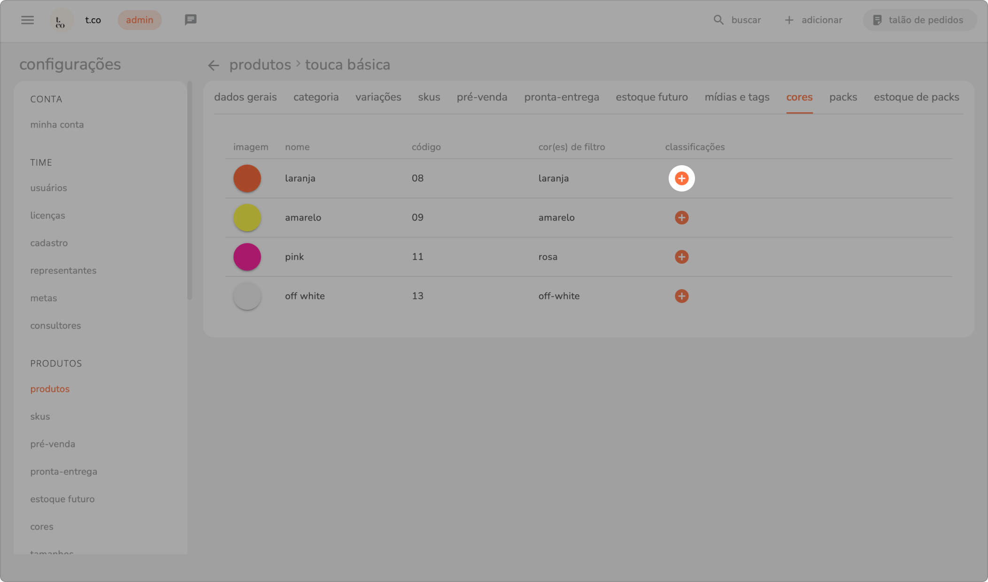Screen dimensions: 988x582
Task: Click the admin badge label
Action: [x=139, y=20]
